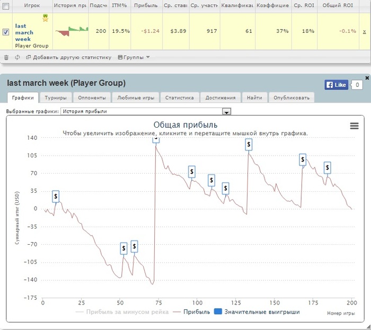Switch to the Опубликовать tab
Screen dimensions: 371x330
(291, 97)
